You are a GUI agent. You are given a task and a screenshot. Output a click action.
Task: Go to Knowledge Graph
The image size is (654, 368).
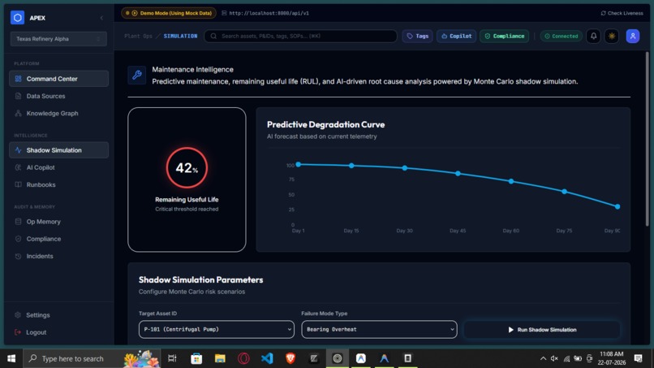[x=58, y=113]
